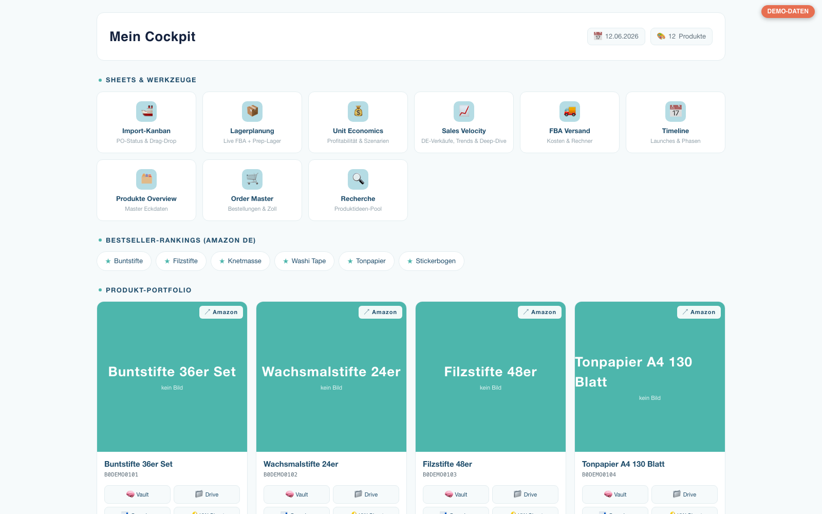Click the star icon on Buntstifte chip
Viewport: 822px width, 514px height.
click(x=108, y=261)
